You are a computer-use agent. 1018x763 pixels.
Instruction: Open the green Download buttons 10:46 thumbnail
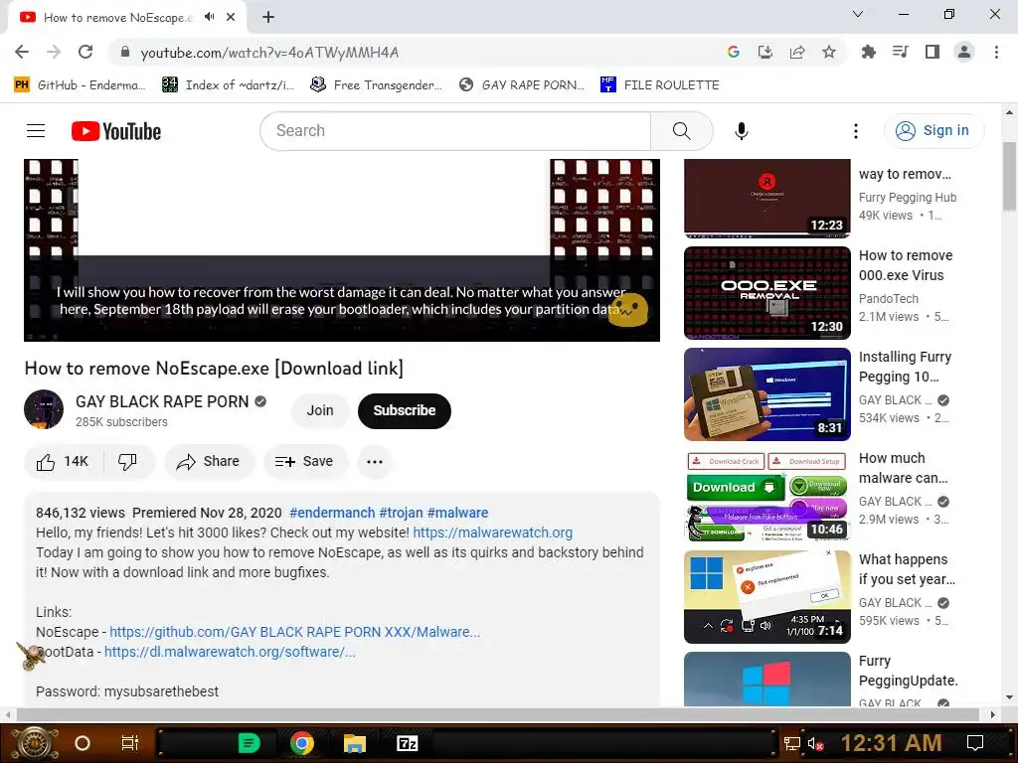point(766,495)
